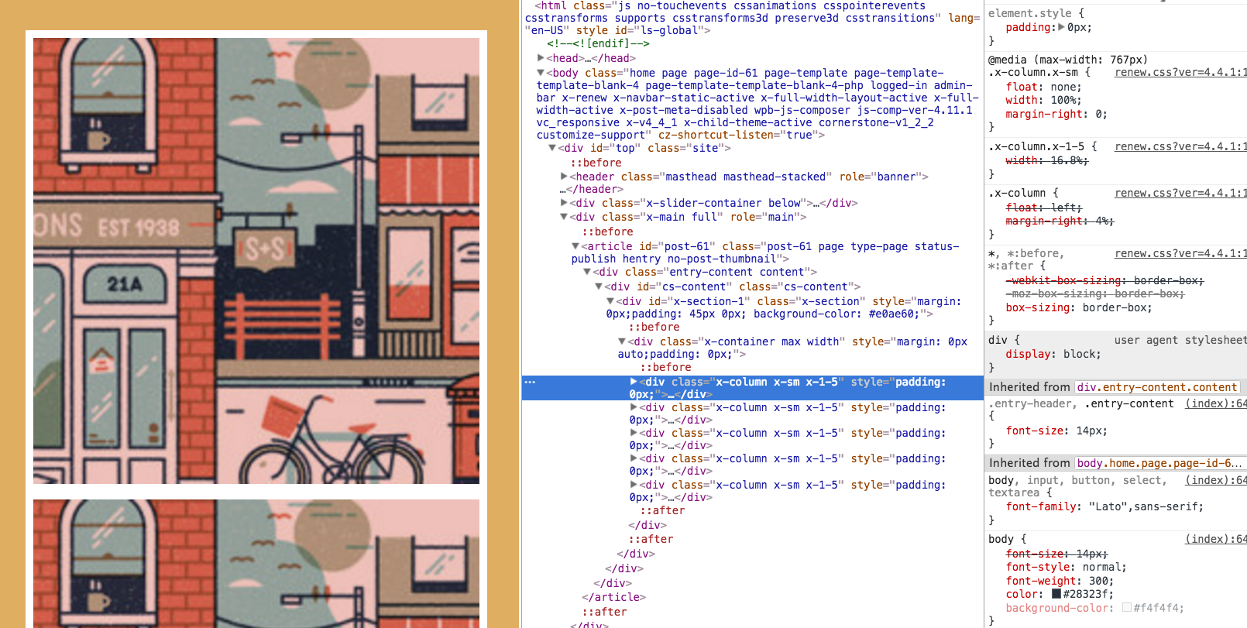The image size is (1247, 628).
Task: Select the 'margin-right: 0;' declaration
Action: point(1056,114)
